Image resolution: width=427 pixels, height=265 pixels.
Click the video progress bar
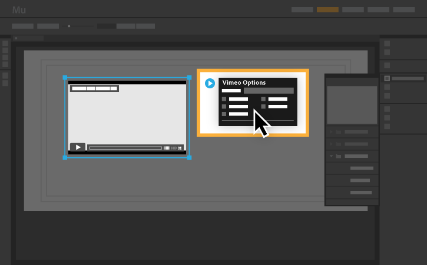click(x=125, y=148)
